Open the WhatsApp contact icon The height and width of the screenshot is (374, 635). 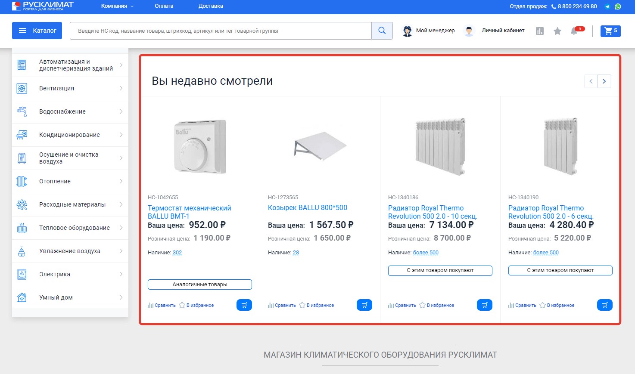coord(618,6)
